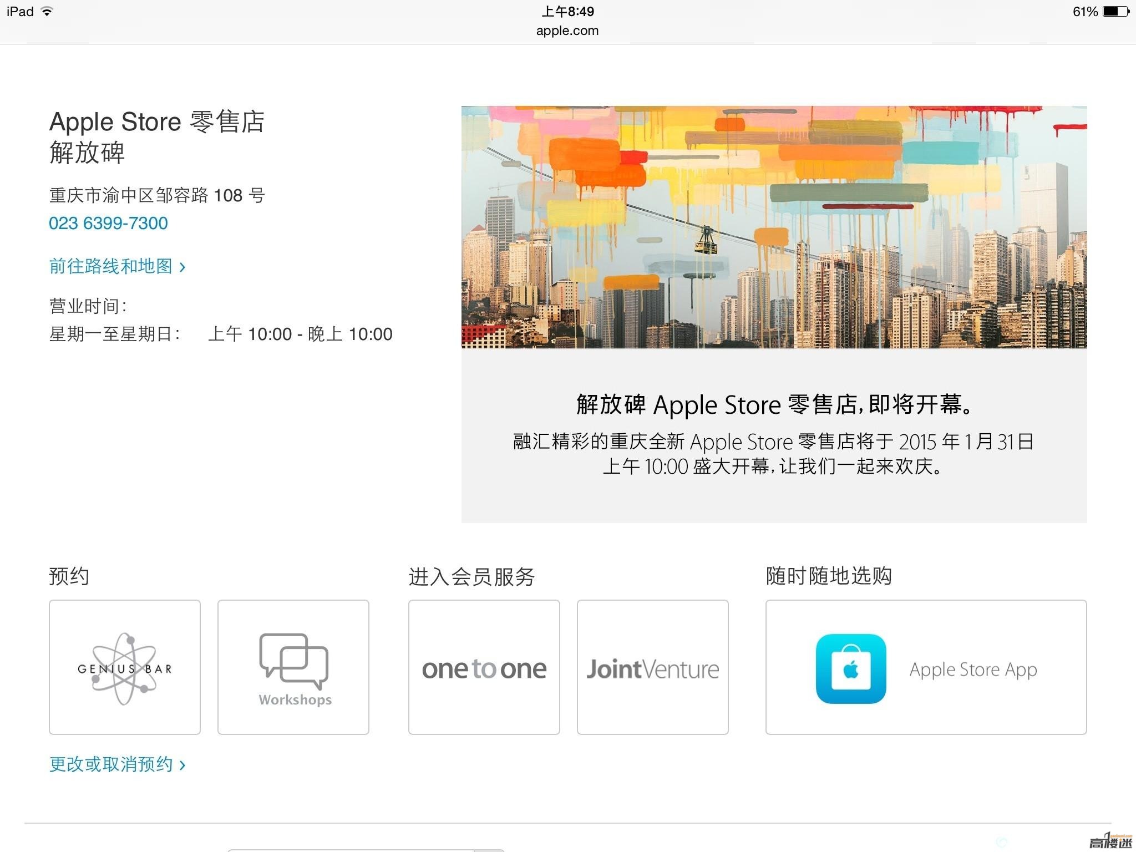The image size is (1136, 852).
Task: Tap the Chongqing skyline banner image
Action: coord(774,227)
